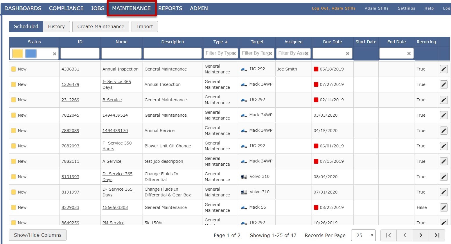
Task: Edit the Annual Inspection maintenance record
Action: [444, 69]
